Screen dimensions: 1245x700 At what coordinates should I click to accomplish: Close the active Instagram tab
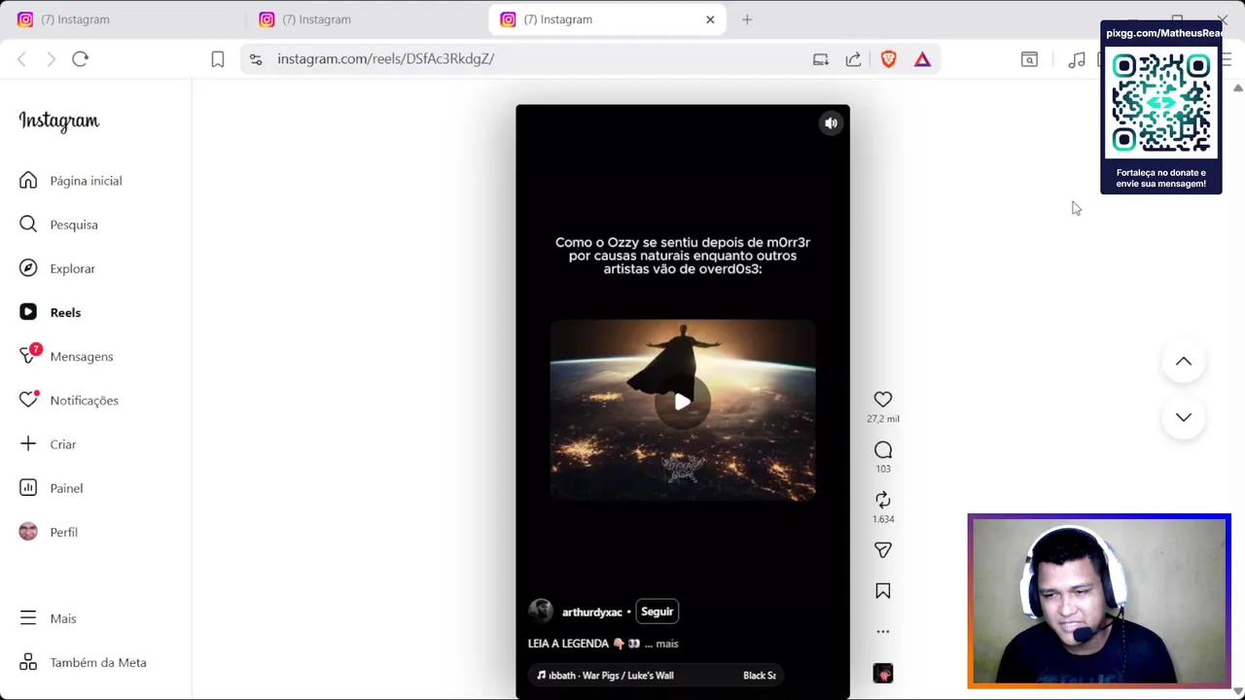710,19
